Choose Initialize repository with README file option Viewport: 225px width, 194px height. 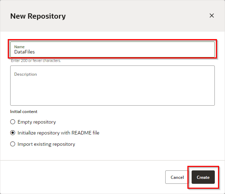13,133
